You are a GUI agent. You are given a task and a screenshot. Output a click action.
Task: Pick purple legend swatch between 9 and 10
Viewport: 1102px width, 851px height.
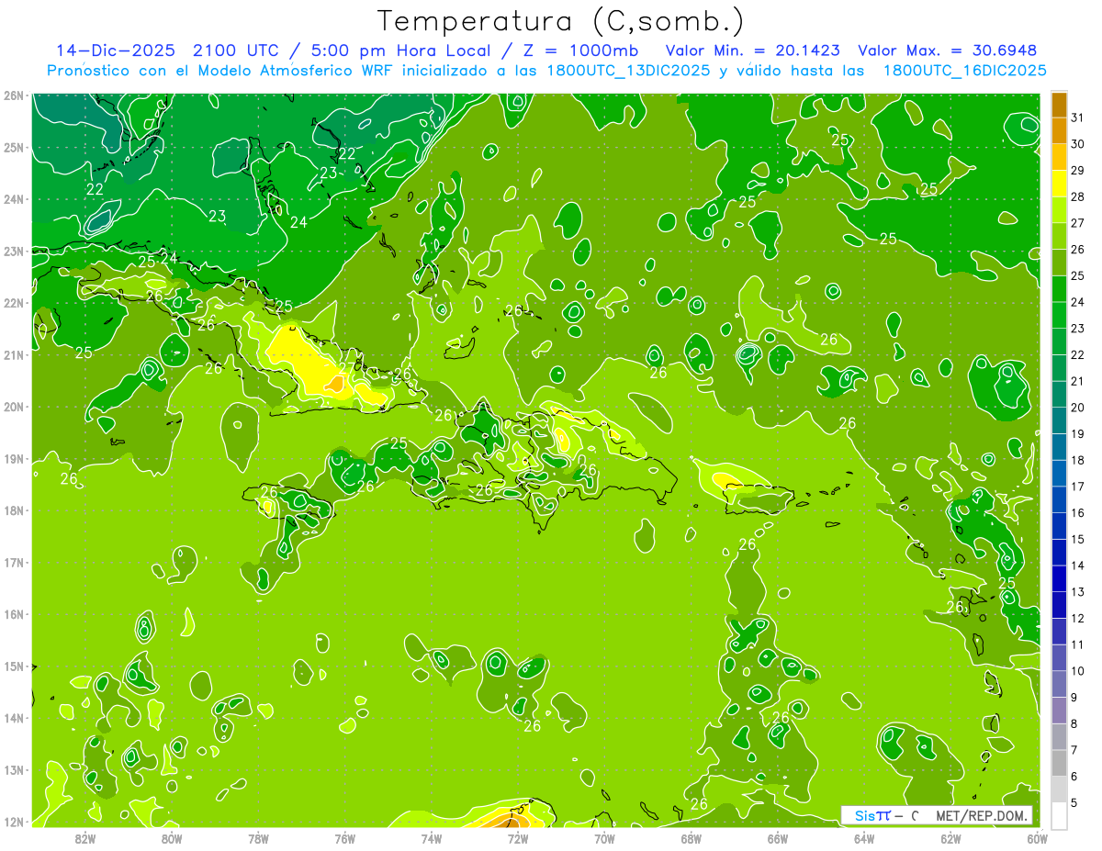coord(1059,685)
